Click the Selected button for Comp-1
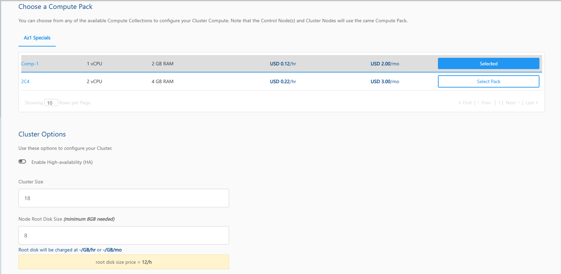The width and height of the screenshot is (561, 274). point(489,64)
